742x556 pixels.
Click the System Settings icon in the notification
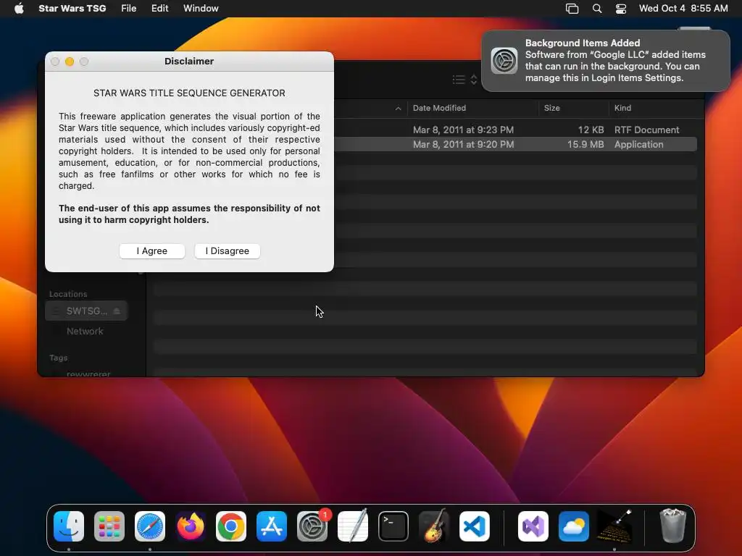click(504, 61)
